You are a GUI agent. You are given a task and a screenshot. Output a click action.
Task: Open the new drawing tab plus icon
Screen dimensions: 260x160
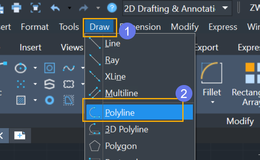coord(20,136)
